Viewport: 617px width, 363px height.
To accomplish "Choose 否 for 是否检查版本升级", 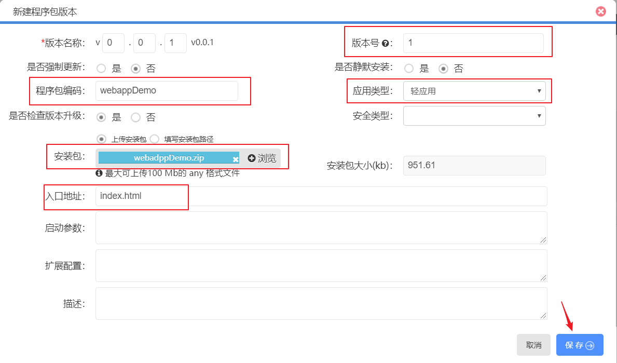I will [x=135, y=117].
